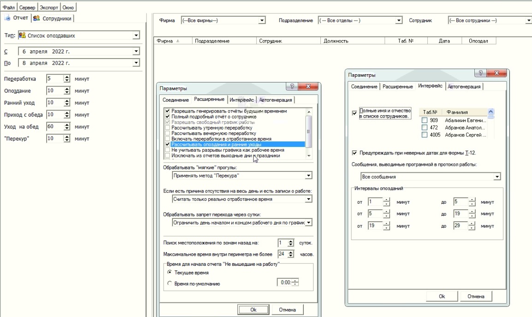Switch to the Сотрудники tab
The height and width of the screenshot is (317, 532).
(x=53, y=18)
